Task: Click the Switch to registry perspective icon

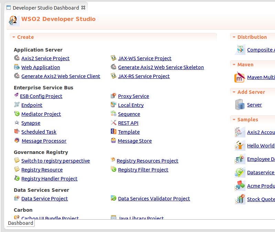Action: tap(17, 160)
